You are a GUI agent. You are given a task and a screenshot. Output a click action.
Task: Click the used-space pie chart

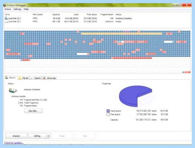pyautogui.click(x=135, y=96)
